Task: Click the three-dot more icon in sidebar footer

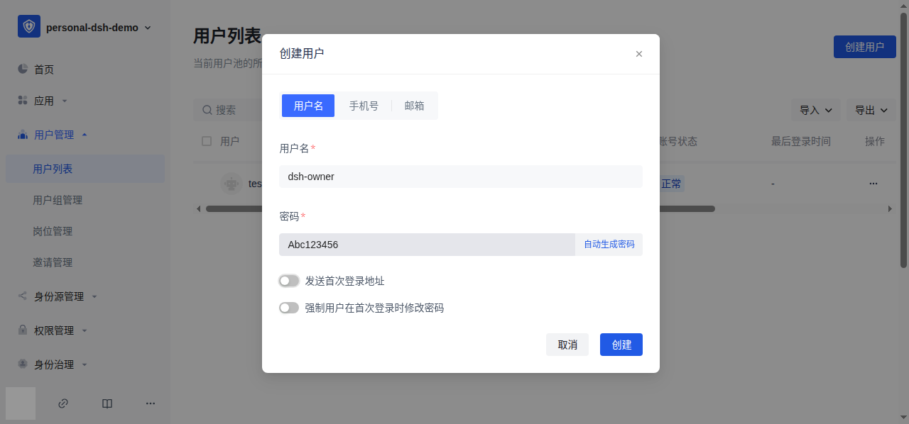Action: [x=151, y=403]
